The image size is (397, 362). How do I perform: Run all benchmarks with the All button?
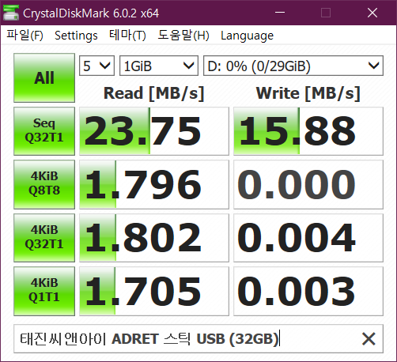(x=44, y=77)
